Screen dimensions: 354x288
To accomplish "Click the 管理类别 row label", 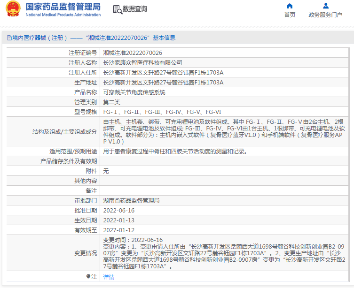I will pyautogui.click(x=86, y=102).
